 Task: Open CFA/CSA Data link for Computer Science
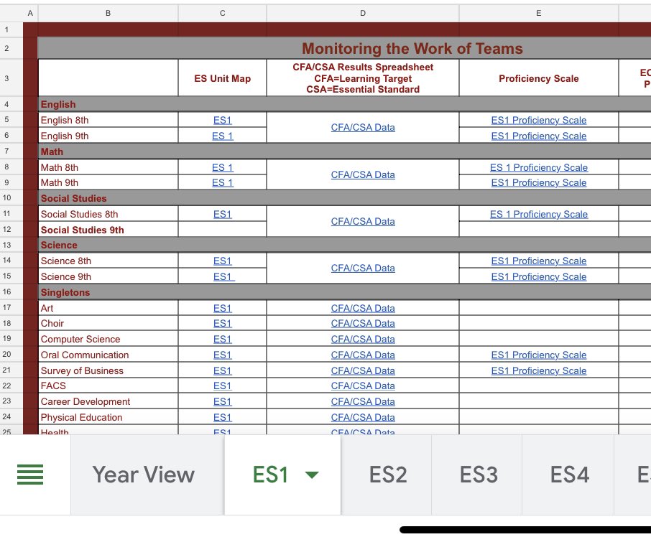[x=363, y=339]
